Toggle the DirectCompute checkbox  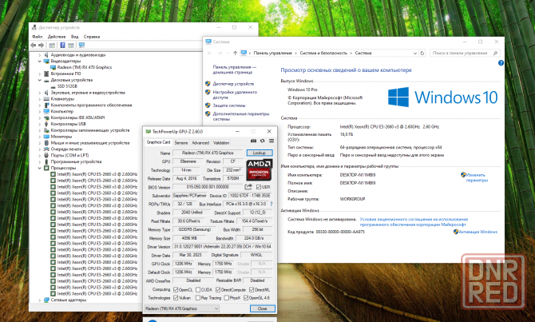218,289
